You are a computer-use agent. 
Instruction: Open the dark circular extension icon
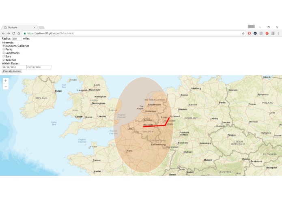[255, 33]
